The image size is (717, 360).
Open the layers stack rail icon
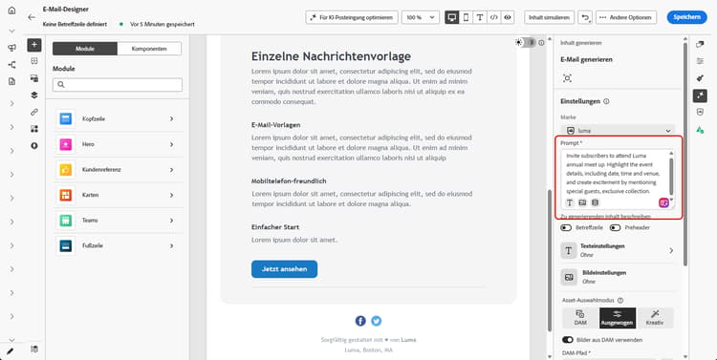(x=34, y=95)
